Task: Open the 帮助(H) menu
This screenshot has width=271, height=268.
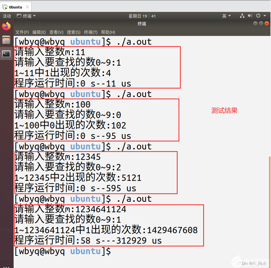Action: pyautogui.click(x=108, y=32)
